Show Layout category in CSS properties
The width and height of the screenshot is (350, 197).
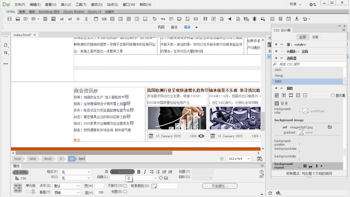tap(277, 95)
